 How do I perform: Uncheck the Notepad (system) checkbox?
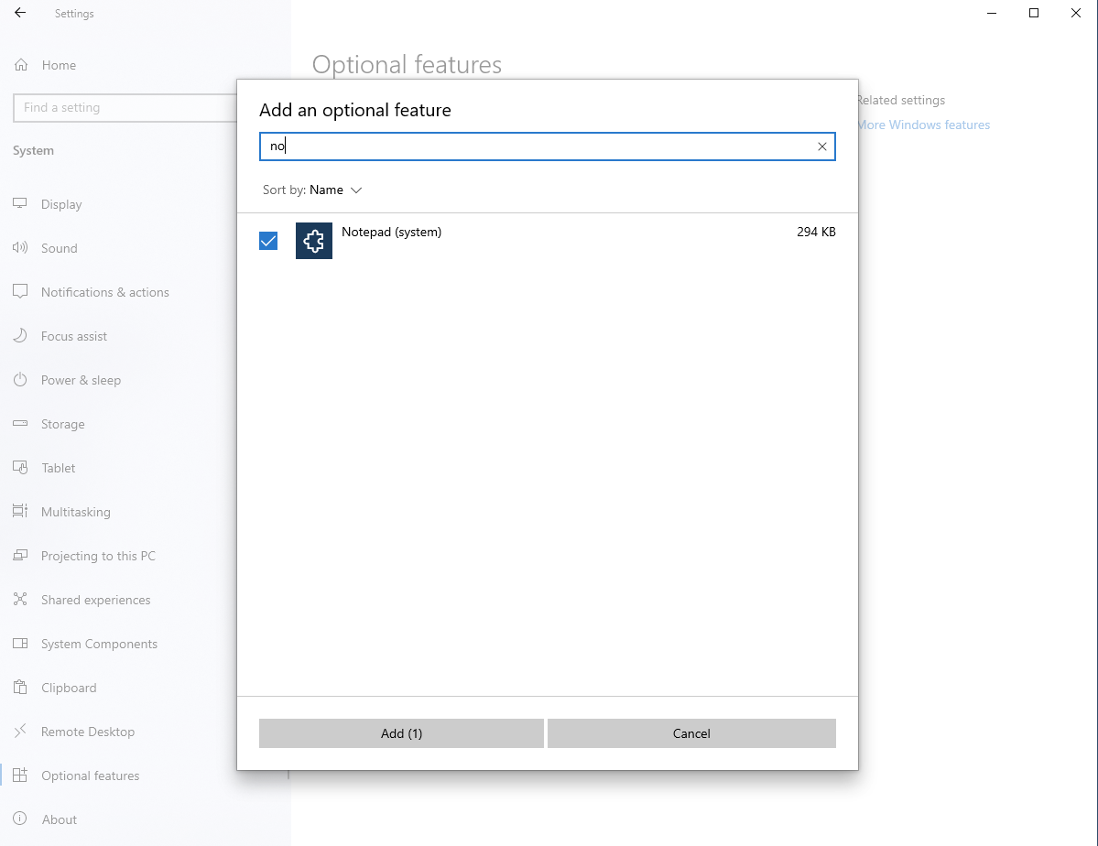pyautogui.click(x=268, y=241)
